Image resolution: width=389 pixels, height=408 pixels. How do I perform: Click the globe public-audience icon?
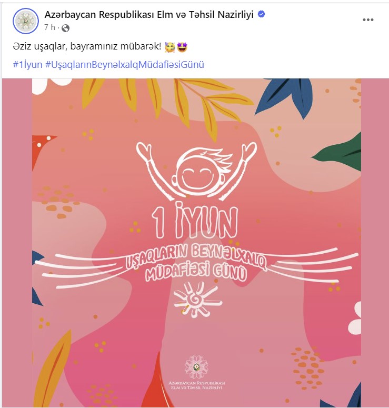[65, 28]
